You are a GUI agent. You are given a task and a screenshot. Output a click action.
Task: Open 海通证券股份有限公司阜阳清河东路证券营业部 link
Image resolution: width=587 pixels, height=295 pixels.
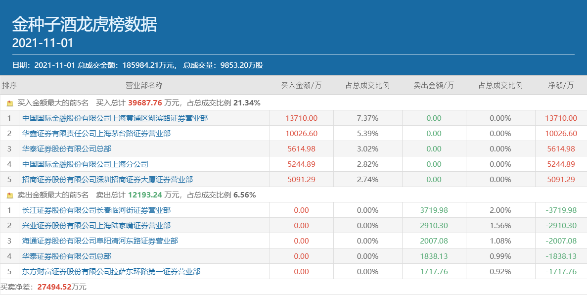coord(100,241)
